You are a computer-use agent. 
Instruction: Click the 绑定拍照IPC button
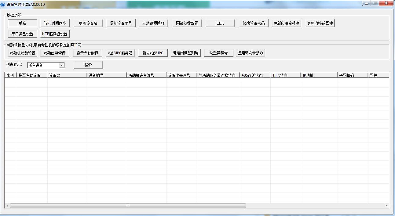[x=153, y=53]
